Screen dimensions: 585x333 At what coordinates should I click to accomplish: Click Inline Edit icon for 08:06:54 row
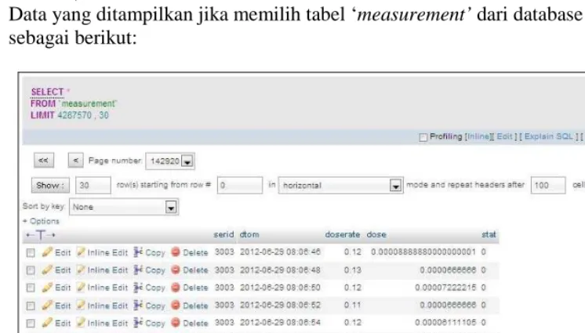(81, 323)
